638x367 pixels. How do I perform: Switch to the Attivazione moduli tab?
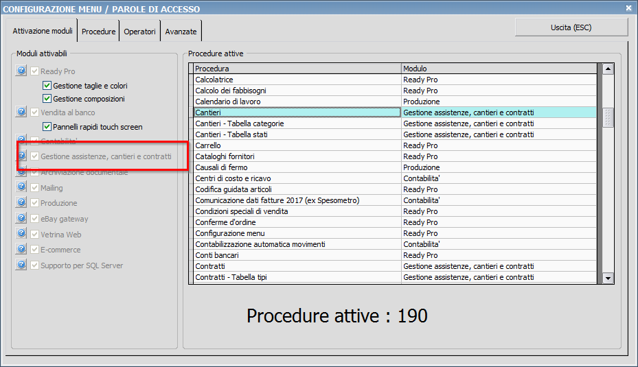click(43, 31)
